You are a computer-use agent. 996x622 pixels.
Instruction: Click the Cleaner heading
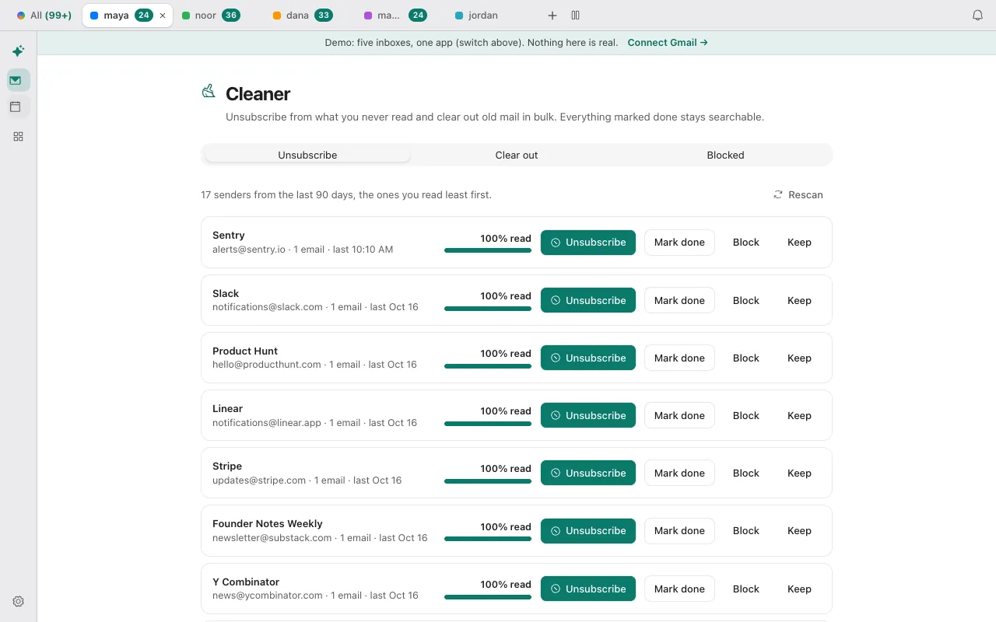pos(258,94)
